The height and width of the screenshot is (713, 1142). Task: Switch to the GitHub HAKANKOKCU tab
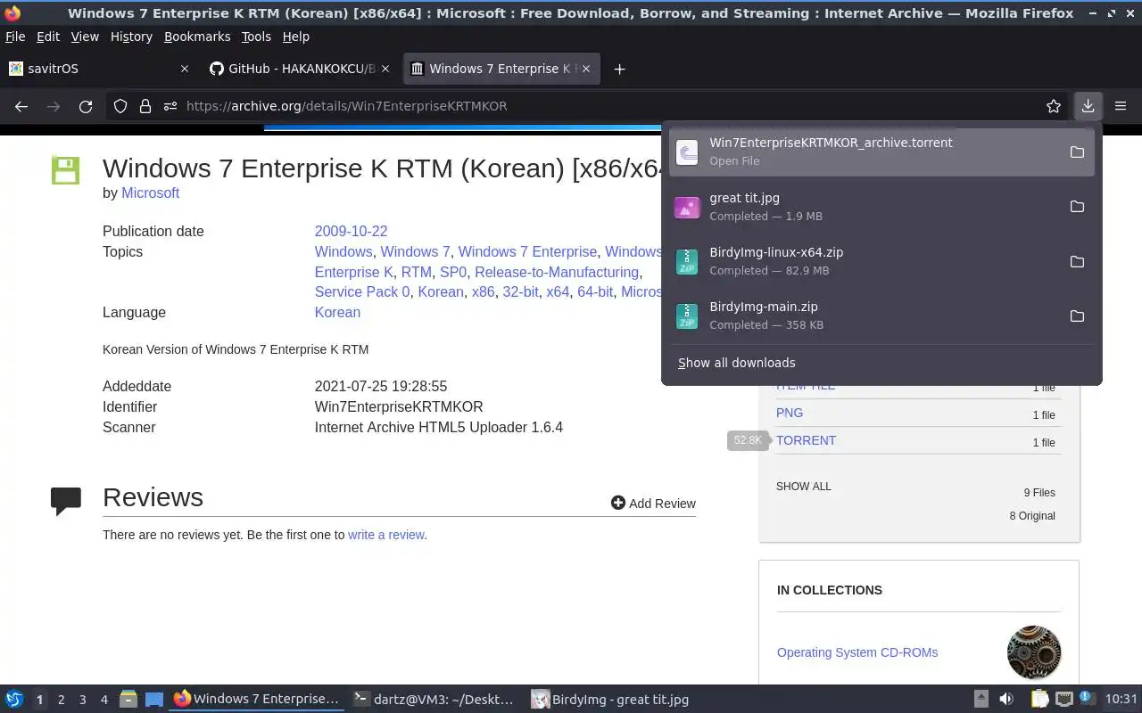299,69
